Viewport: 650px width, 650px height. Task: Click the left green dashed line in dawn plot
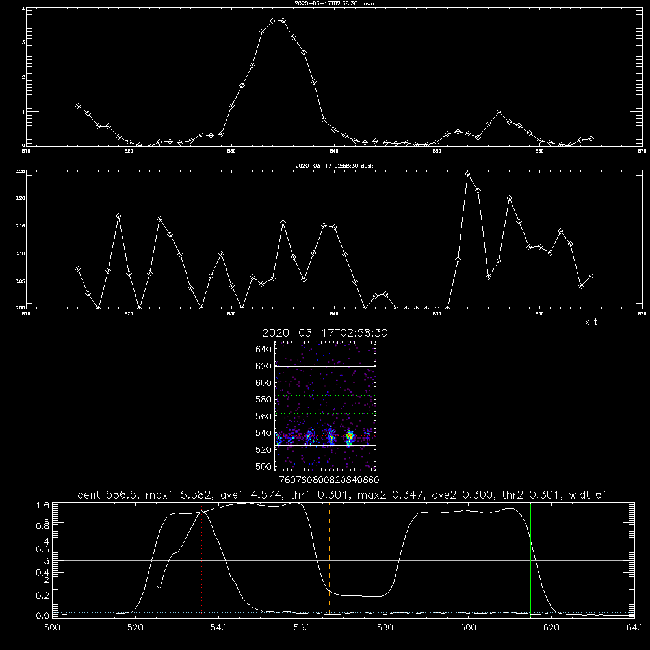click(207, 77)
